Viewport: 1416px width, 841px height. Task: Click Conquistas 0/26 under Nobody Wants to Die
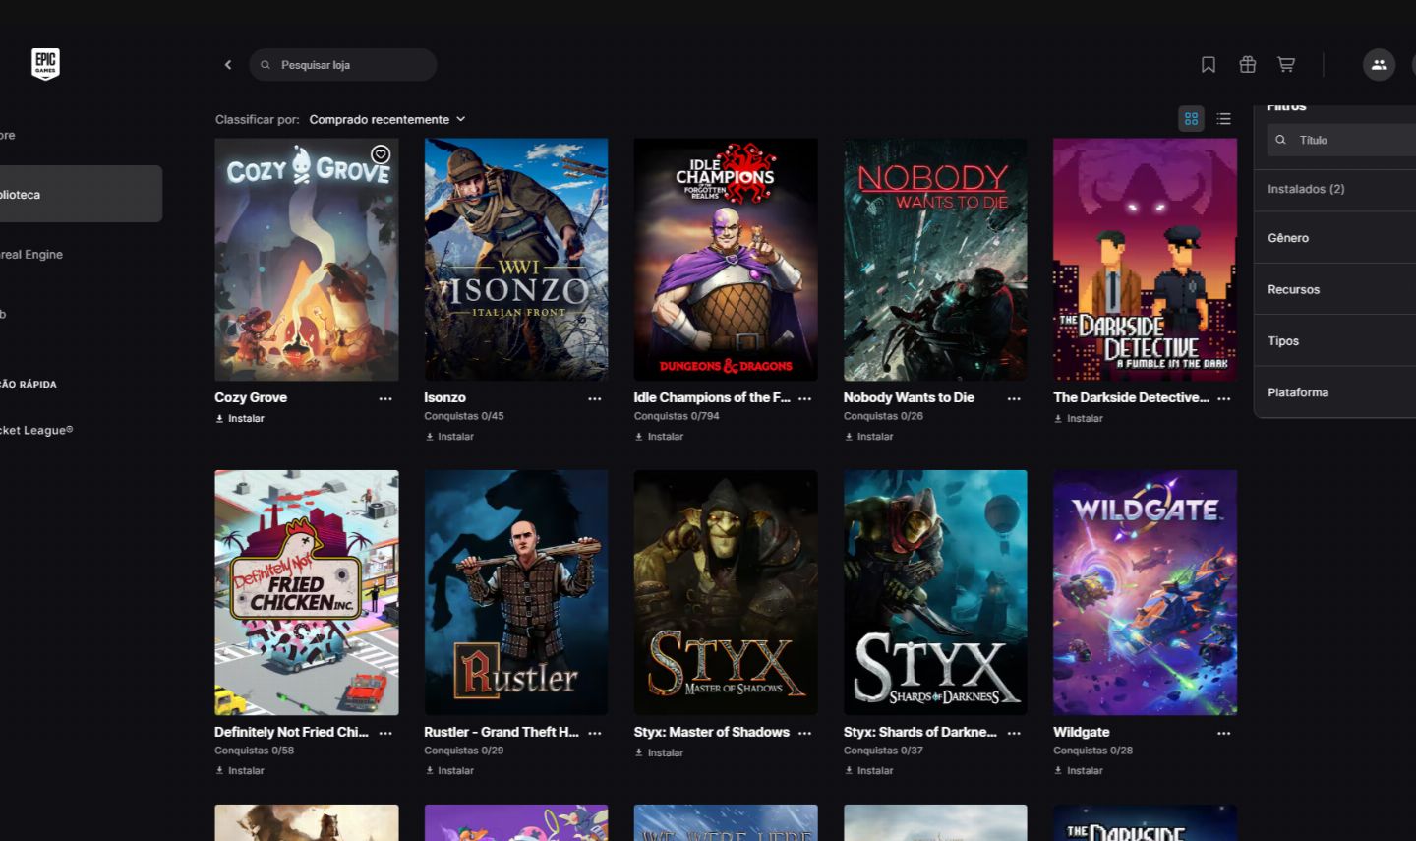tap(883, 416)
